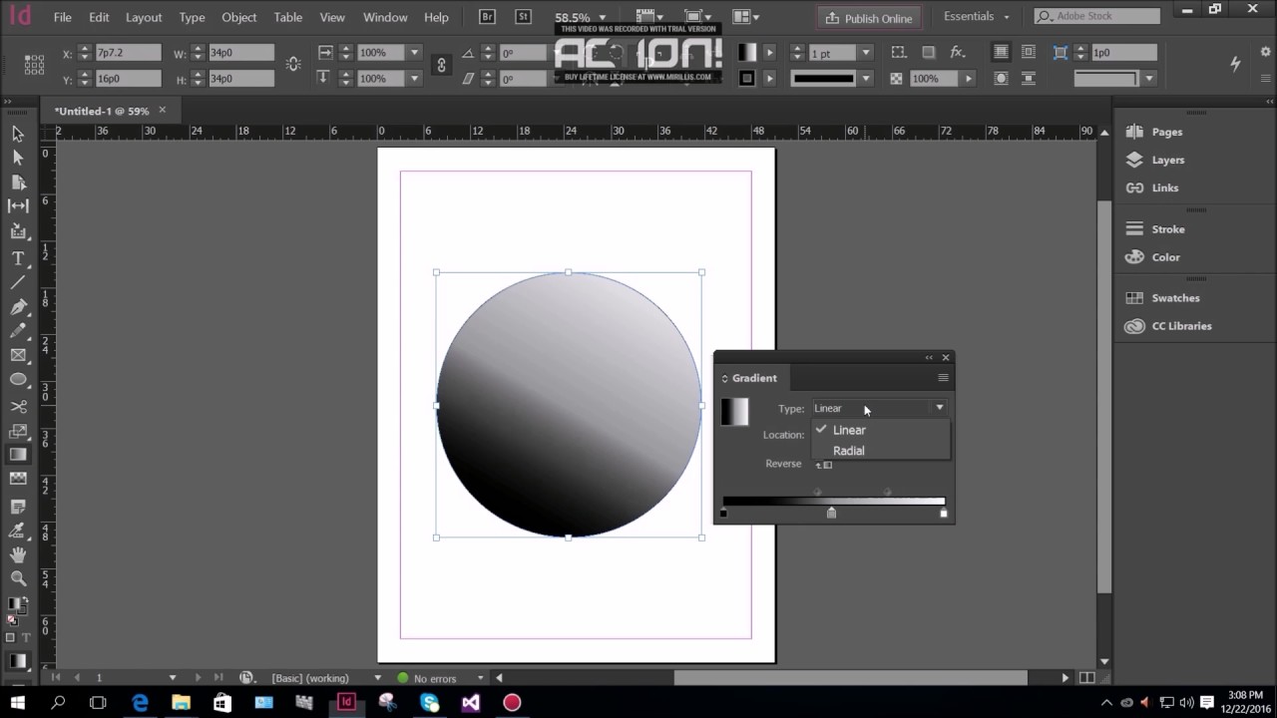Choose Linear gradient type
This screenshot has width=1277, height=718.
(849, 430)
